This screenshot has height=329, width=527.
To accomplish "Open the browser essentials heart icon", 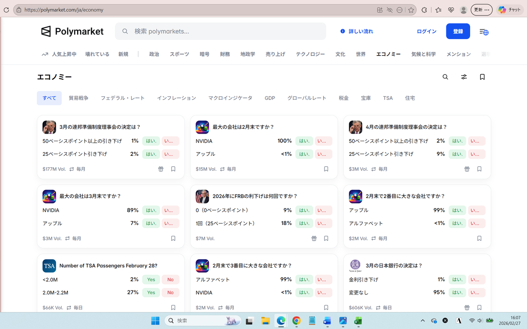I will [x=451, y=10].
